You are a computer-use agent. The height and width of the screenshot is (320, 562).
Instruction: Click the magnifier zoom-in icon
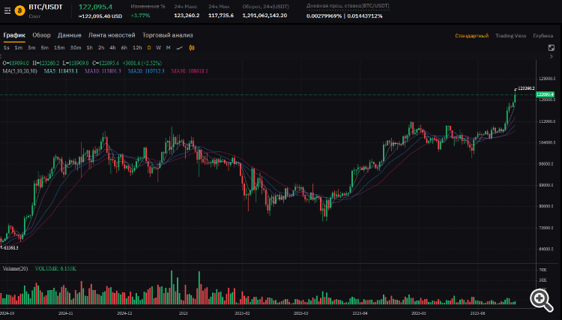tap(540, 298)
